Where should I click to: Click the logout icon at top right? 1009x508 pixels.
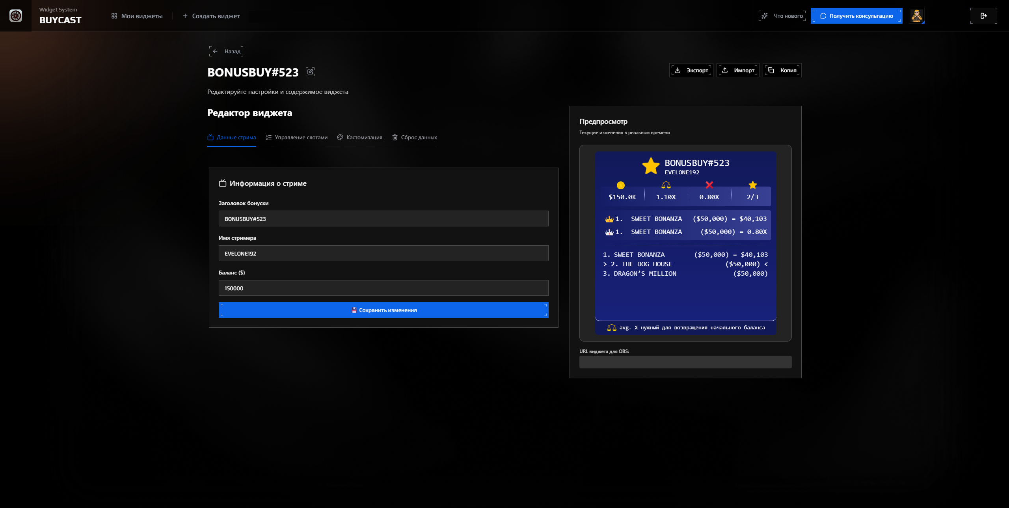point(984,15)
